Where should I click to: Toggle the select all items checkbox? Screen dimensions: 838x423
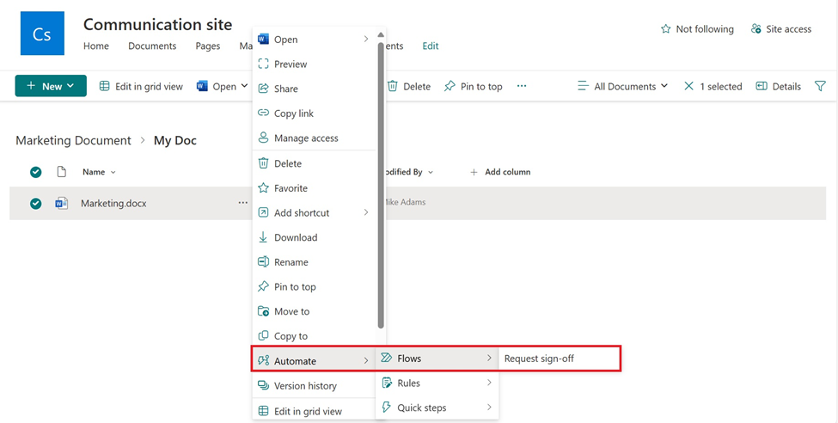36,172
